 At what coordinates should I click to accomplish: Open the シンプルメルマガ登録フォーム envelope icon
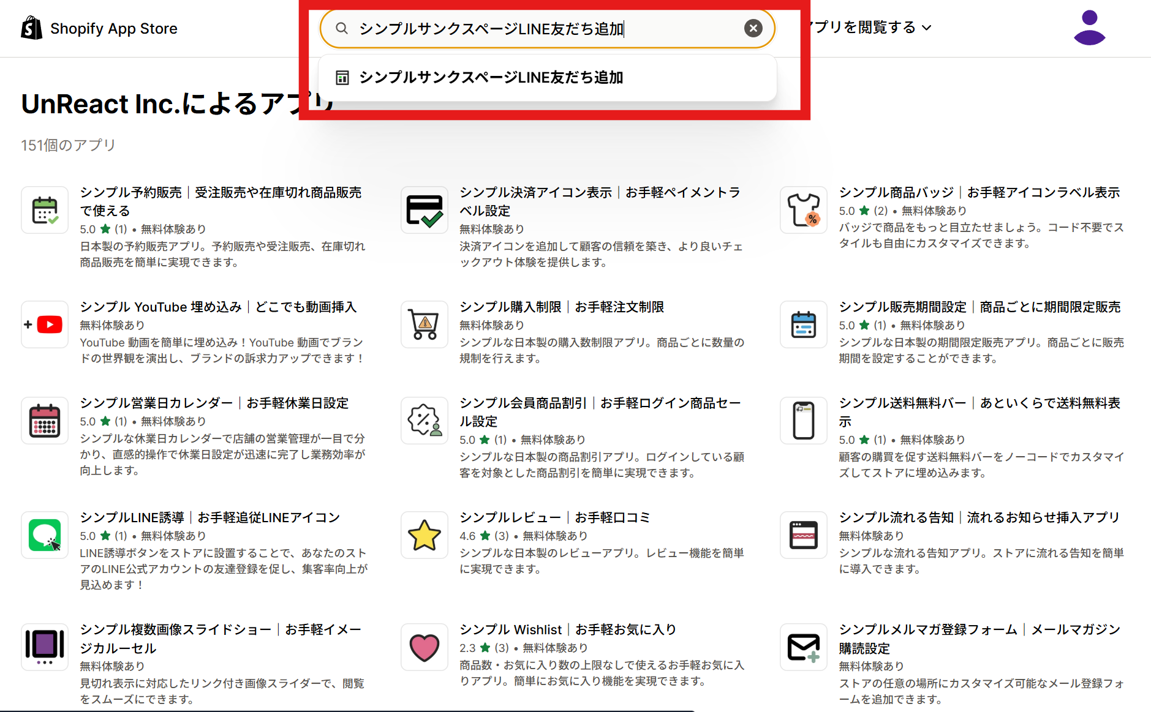pyautogui.click(x=804, y=647)
